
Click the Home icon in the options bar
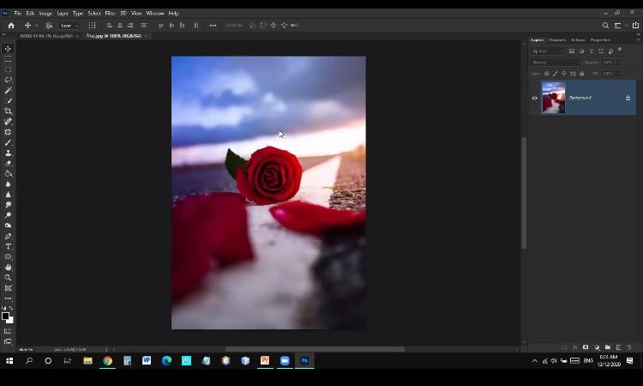[x=11, y=26]
